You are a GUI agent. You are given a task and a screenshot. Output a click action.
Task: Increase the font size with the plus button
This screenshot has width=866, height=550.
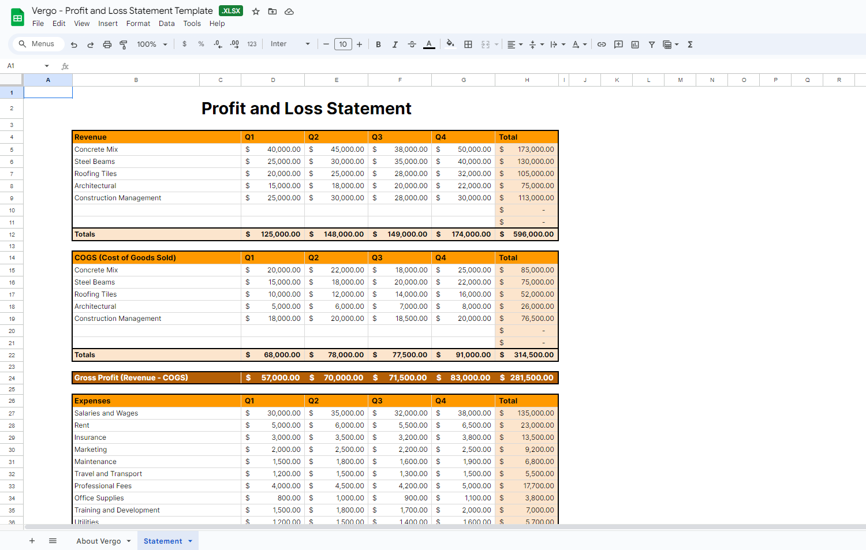359,44
